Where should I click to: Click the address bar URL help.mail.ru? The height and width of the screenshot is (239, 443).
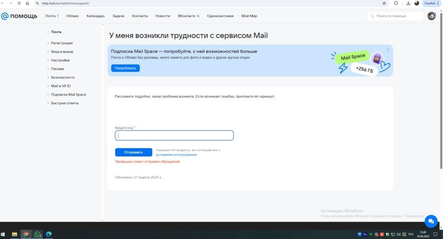click(65, 3)
